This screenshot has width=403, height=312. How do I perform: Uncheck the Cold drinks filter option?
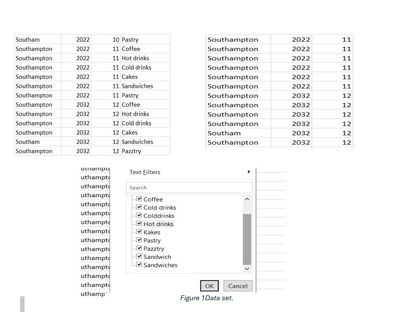pos(140,208)
